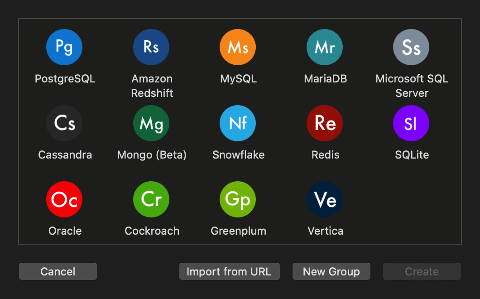Pick the Vertica Ve icon
The height and width of the screenshot is (299, 480).
pyautogui.click(x=325, y=199)
